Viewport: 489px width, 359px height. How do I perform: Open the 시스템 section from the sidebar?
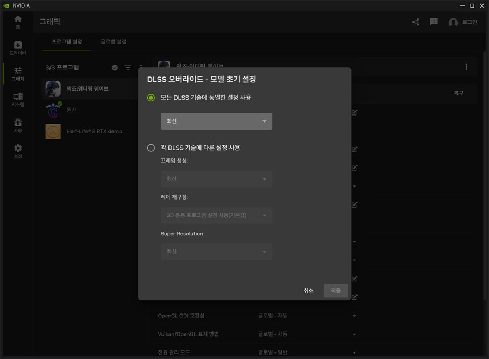(17, 99)
